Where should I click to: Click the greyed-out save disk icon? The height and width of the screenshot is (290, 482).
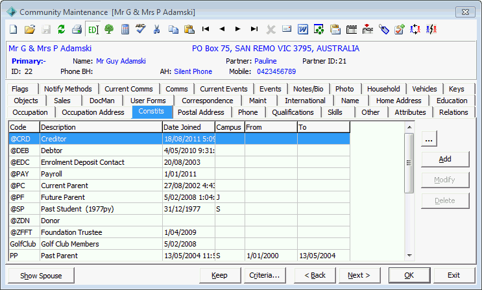(46, 29)
